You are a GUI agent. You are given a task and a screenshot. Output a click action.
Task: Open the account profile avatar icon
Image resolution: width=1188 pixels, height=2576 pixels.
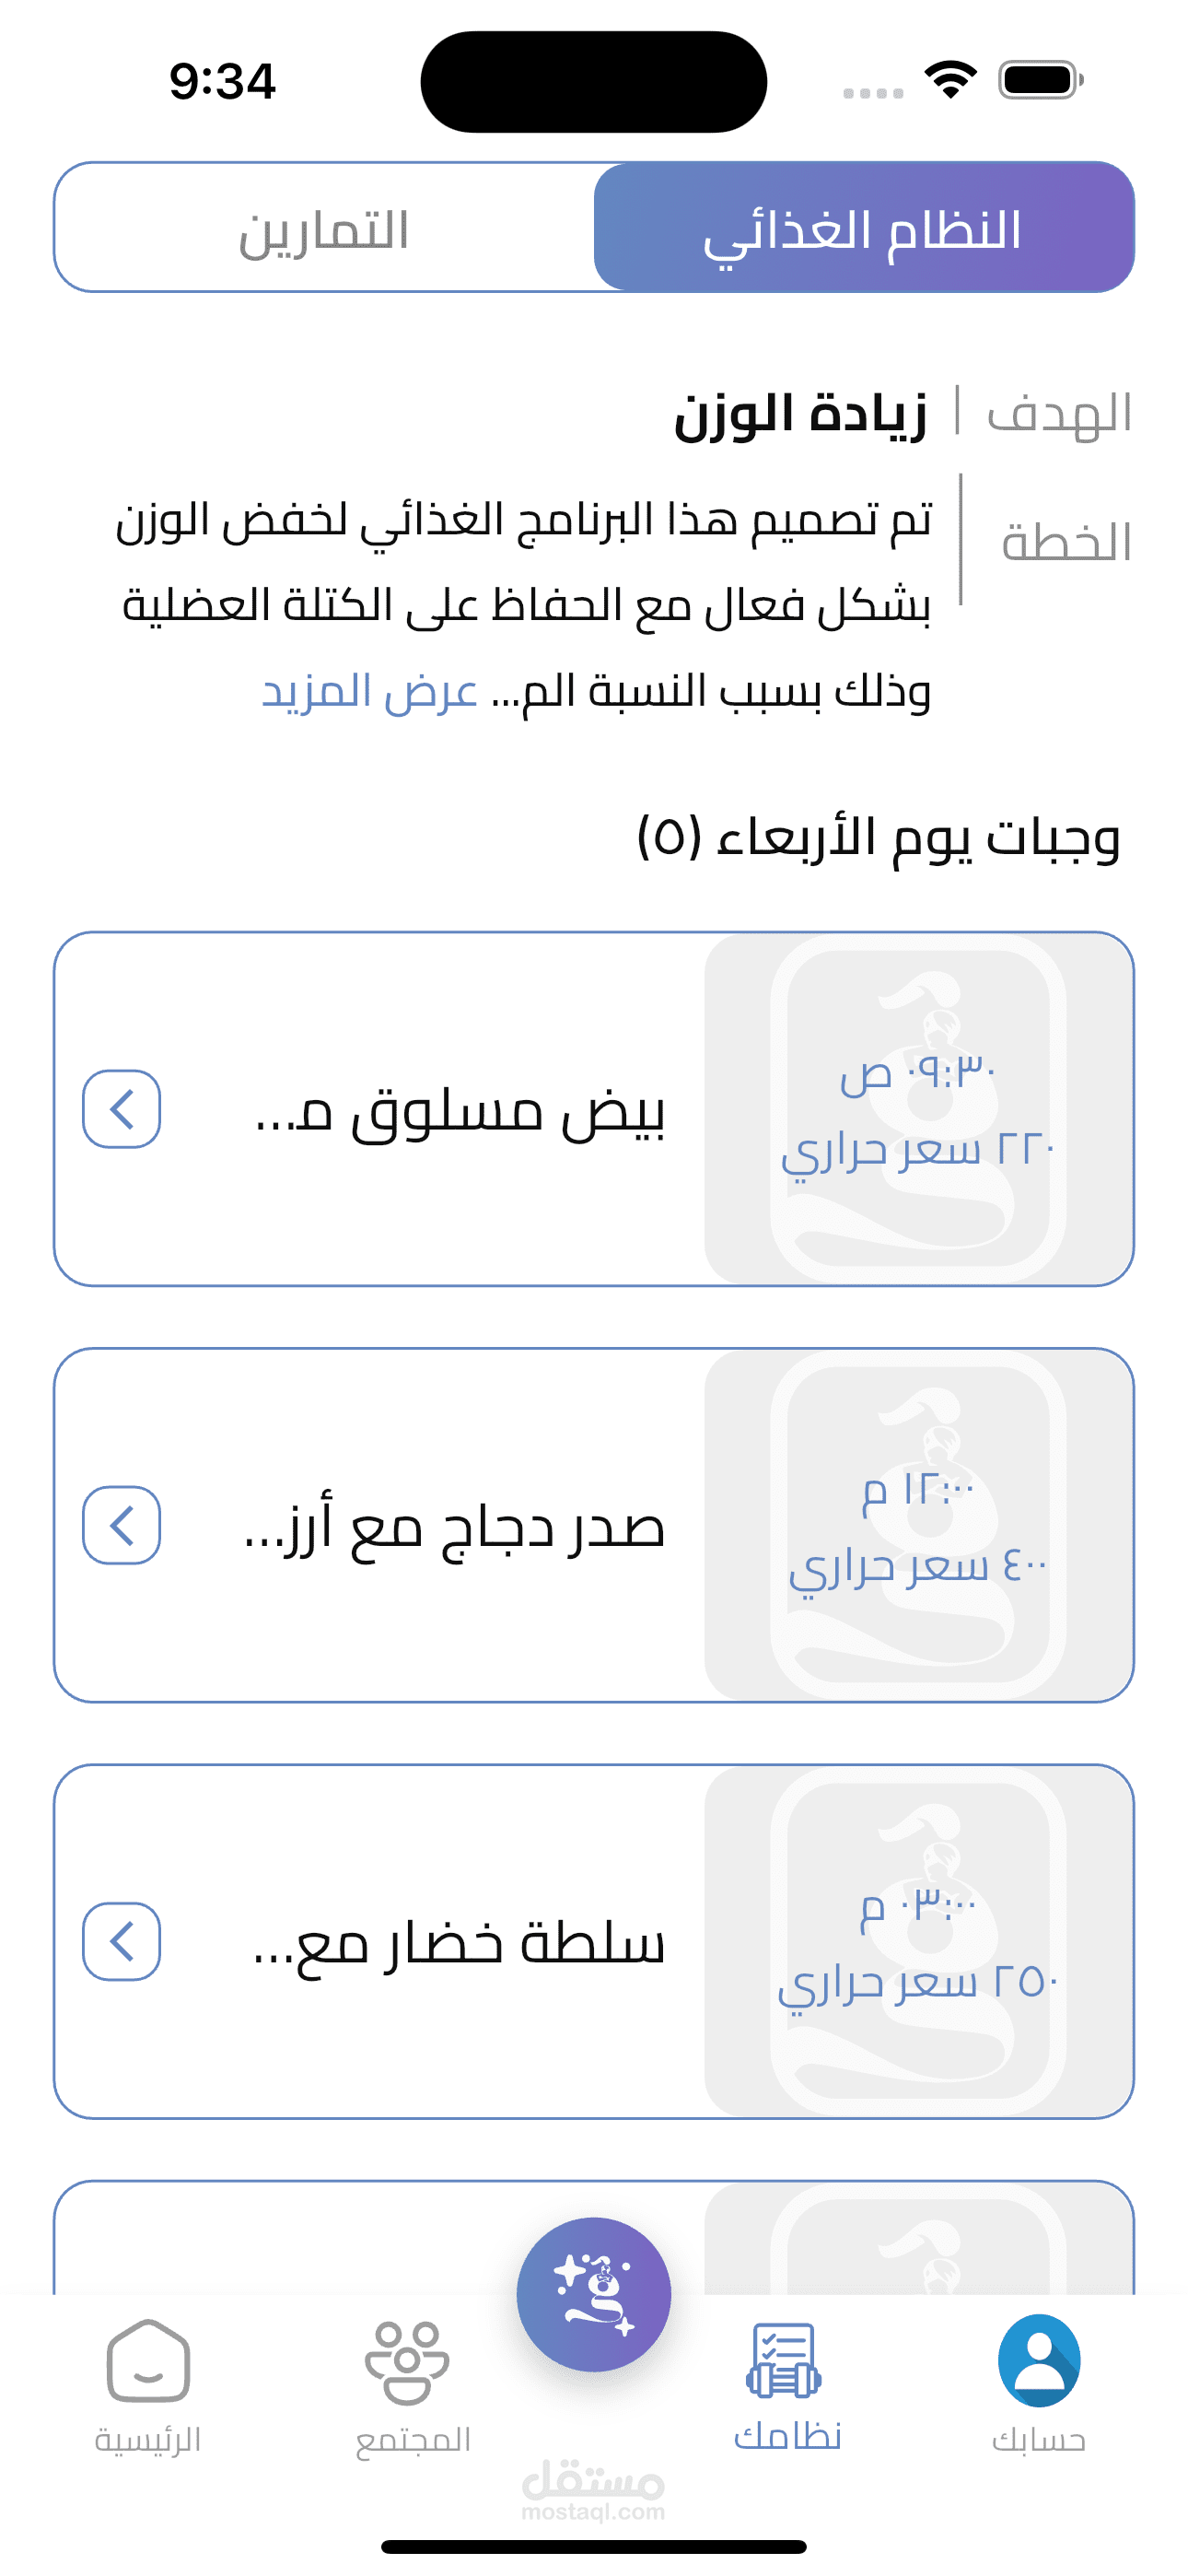pos(1038,2361)
